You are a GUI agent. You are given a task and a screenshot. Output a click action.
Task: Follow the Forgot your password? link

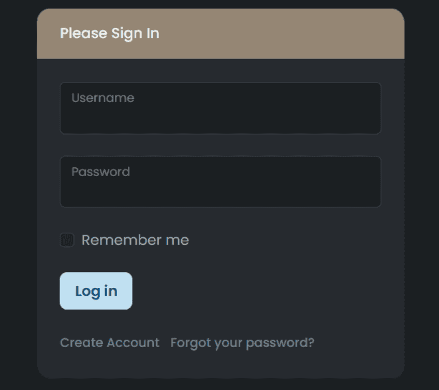[242, 343]
